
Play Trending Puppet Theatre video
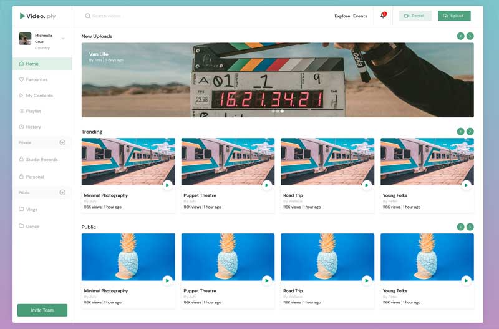coord(267,185)
